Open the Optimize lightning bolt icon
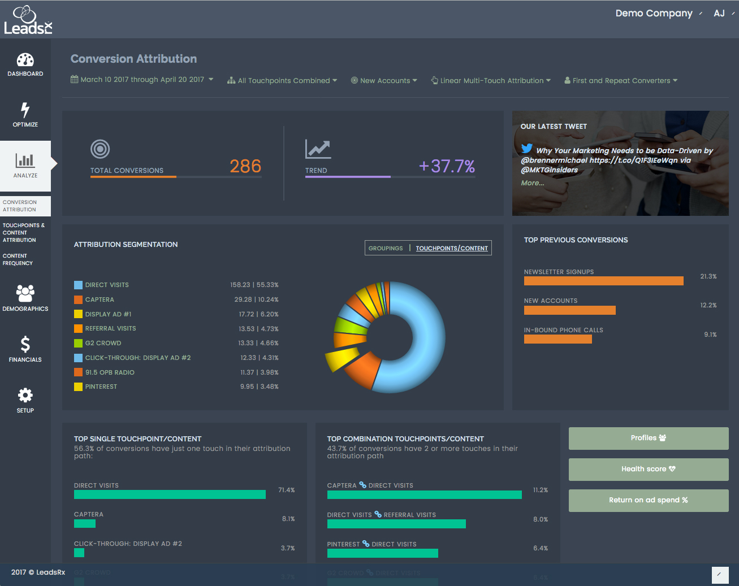The width and height of the screenshot is (739, 586). pos(25,110)
